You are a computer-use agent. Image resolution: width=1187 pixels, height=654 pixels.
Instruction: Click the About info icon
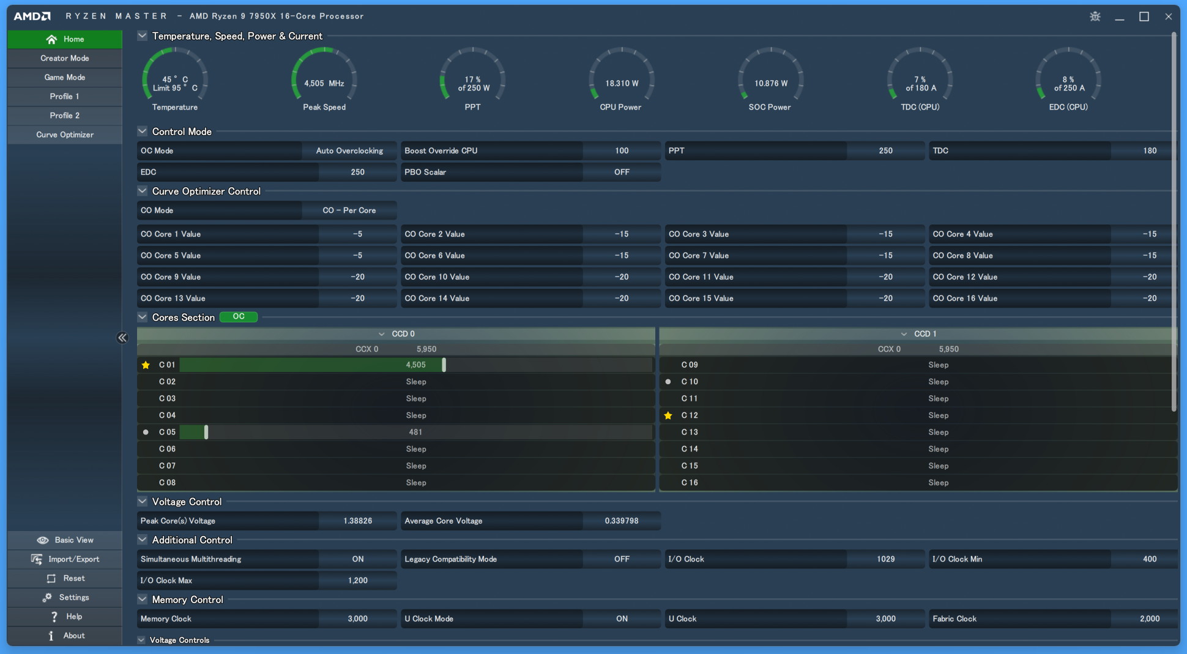coord(51,636)
